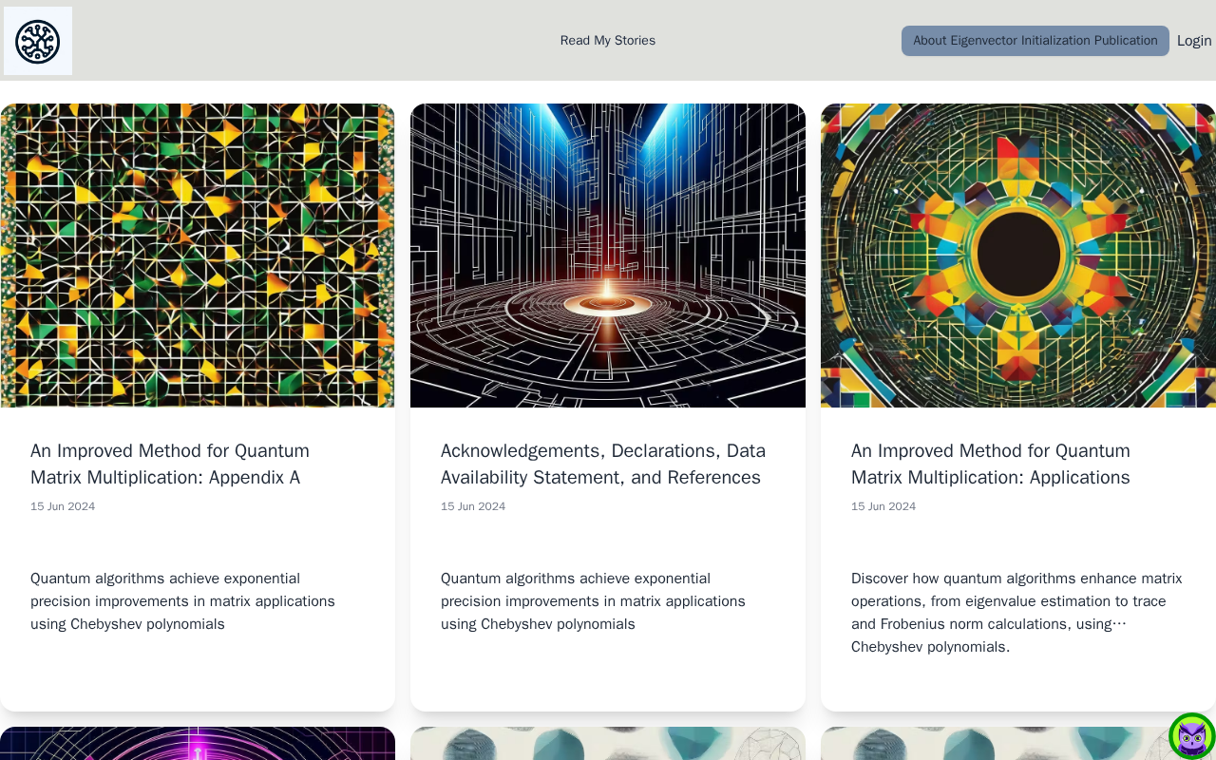
Task: Click the Acknowledgements card summary text
Action: point(593,601)
